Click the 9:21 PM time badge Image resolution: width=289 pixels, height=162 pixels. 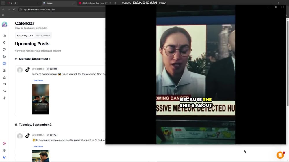(52, 135)
